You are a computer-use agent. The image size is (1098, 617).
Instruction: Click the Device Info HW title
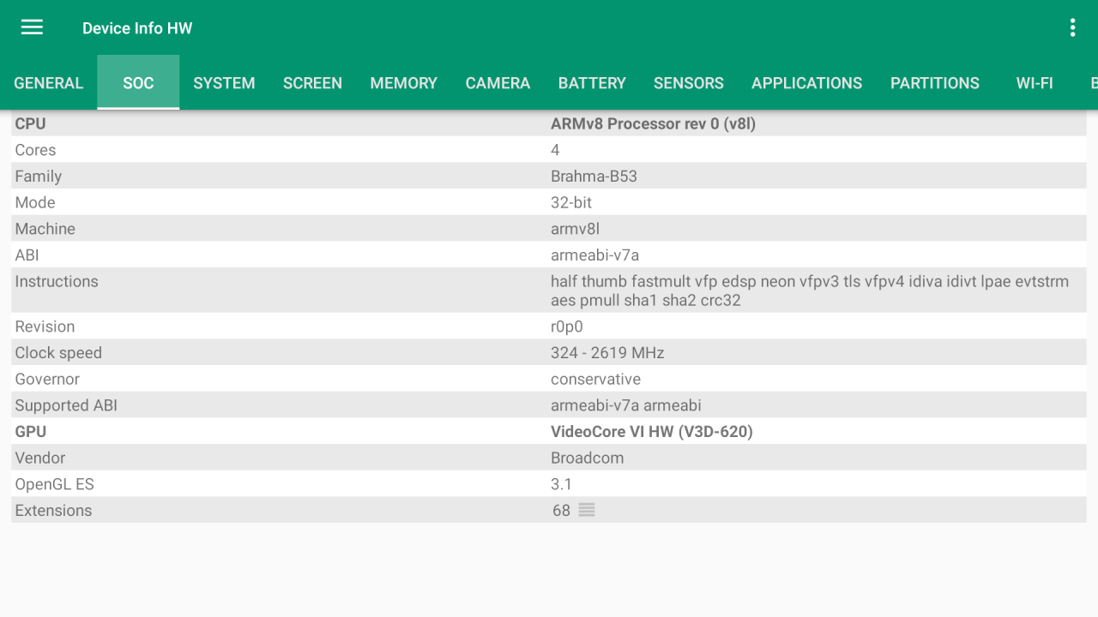tap(137, 27)
